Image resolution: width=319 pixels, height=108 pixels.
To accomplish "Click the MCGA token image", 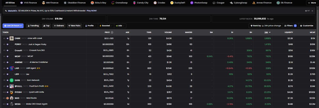I will point(12,104).
